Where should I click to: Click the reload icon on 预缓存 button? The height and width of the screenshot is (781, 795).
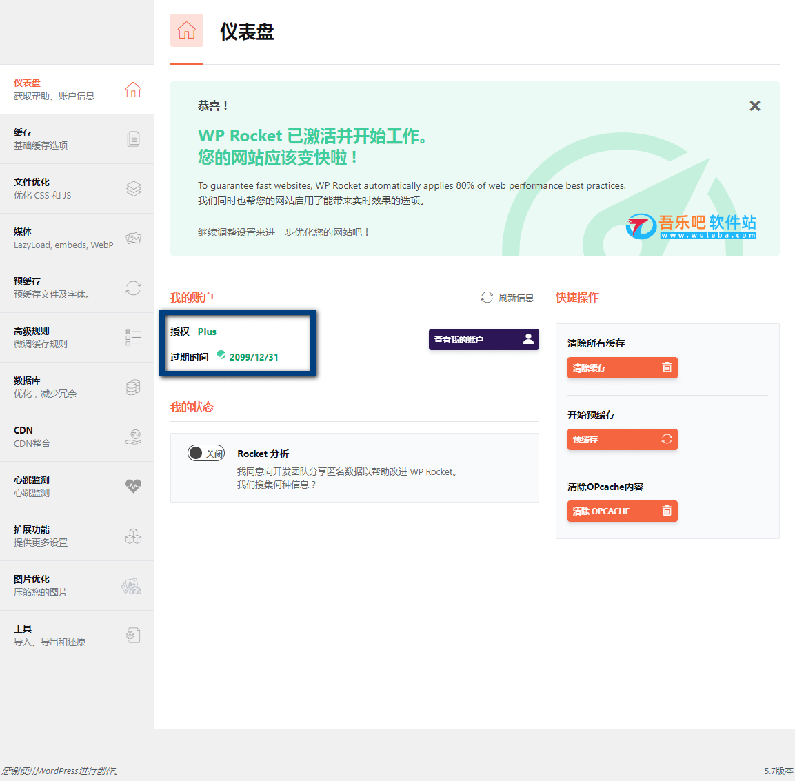667,439
